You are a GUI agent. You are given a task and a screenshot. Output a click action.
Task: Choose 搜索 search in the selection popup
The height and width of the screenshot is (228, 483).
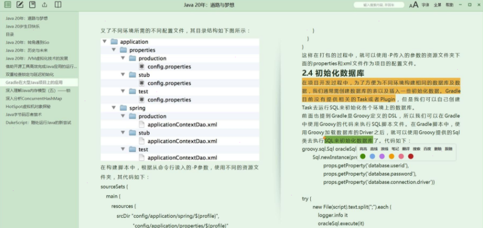[416, 149]
